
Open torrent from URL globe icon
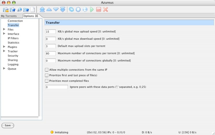pos(19,10)
